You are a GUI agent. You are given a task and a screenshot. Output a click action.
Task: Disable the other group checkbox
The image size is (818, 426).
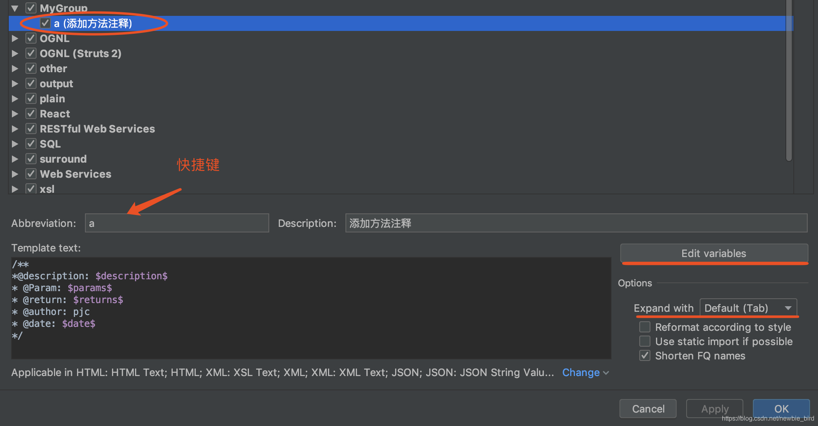click(x=31, y=69)
